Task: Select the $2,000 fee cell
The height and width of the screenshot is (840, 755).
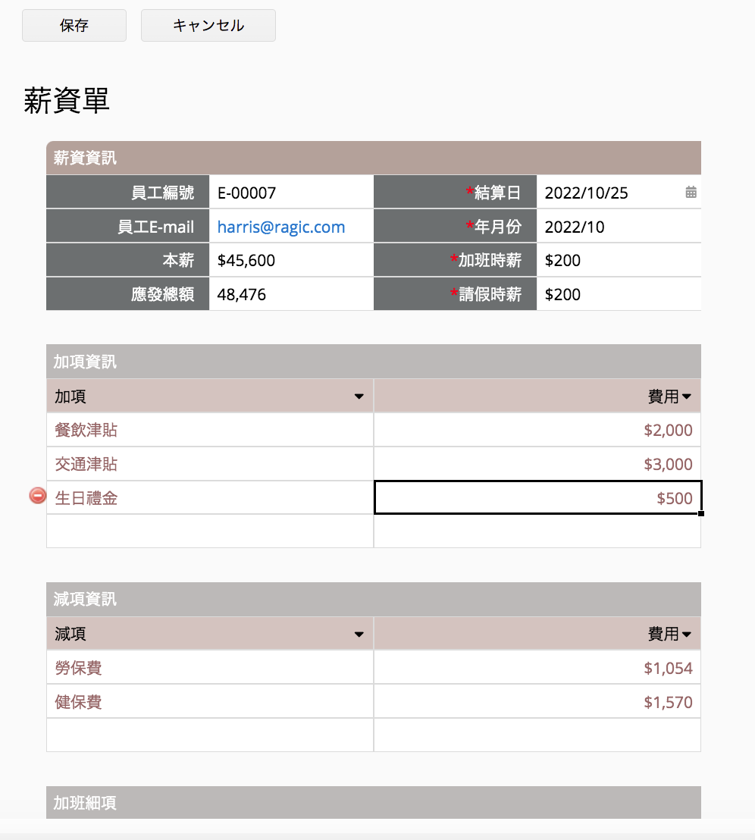Action: coord(537,430)
